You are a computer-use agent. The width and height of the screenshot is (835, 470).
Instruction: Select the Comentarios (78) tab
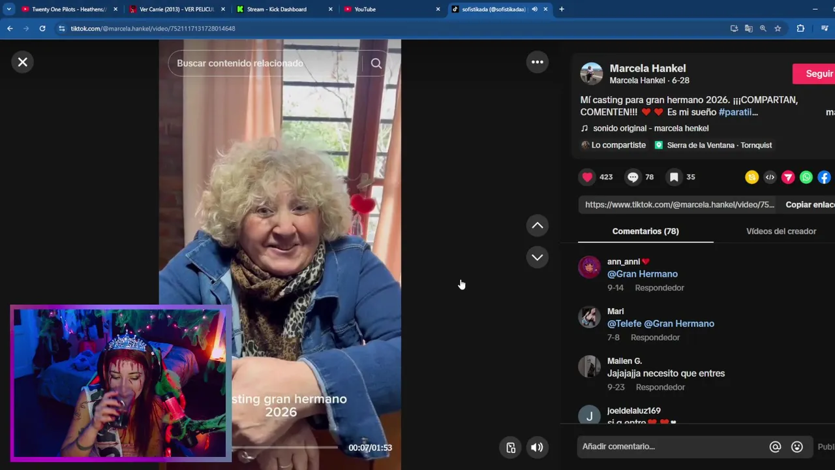pos(645,231)
